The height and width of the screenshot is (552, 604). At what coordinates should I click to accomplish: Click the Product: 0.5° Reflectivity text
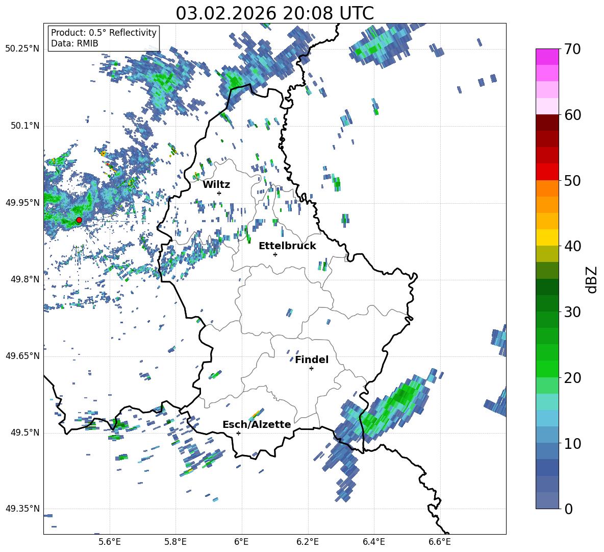coord(104,33)
